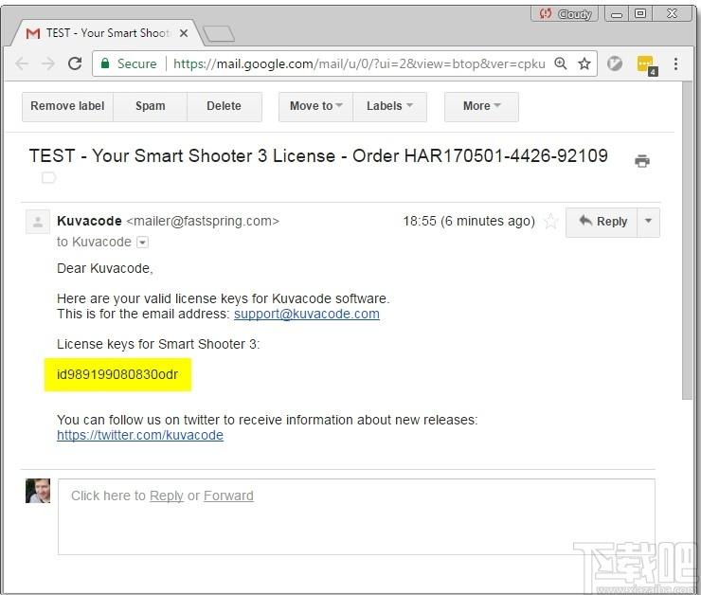Open the Labels dropdown
701x595 pixels.
pos(389,106)
